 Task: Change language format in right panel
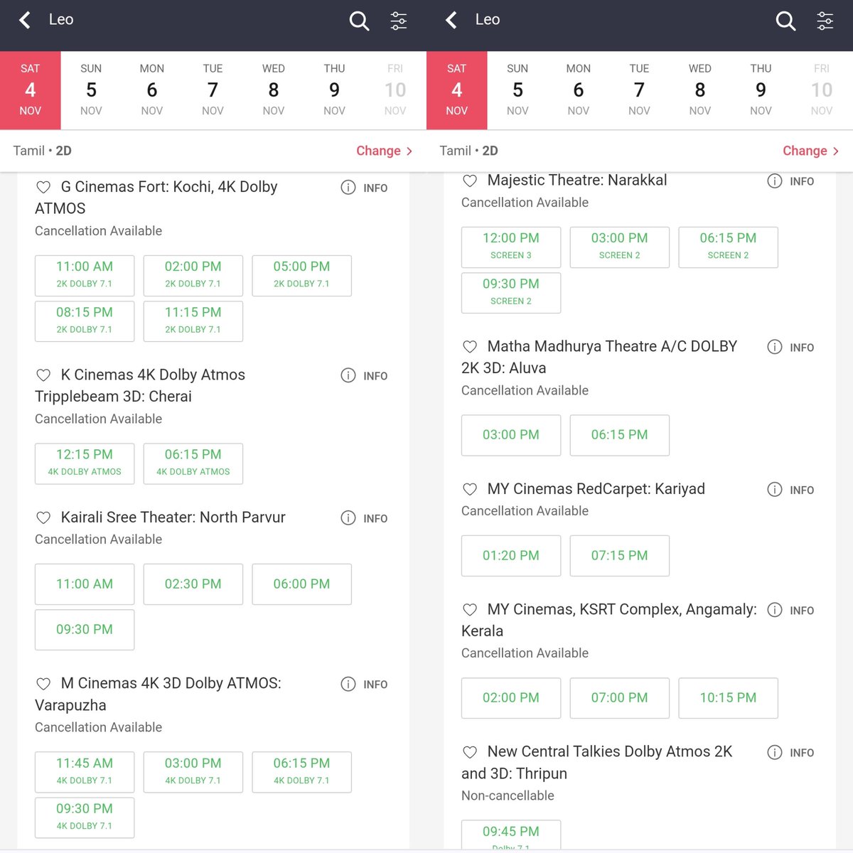point(810,151)
